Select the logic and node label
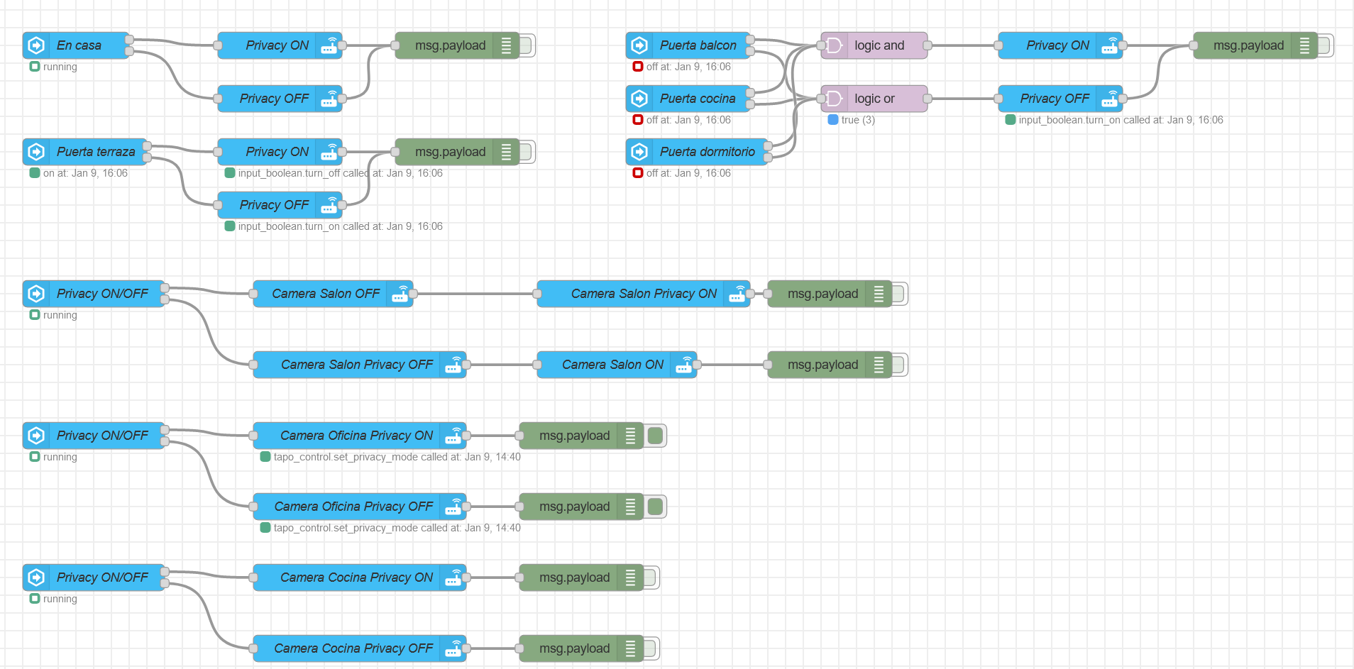1354x669 pixels. tap(879, 45)
